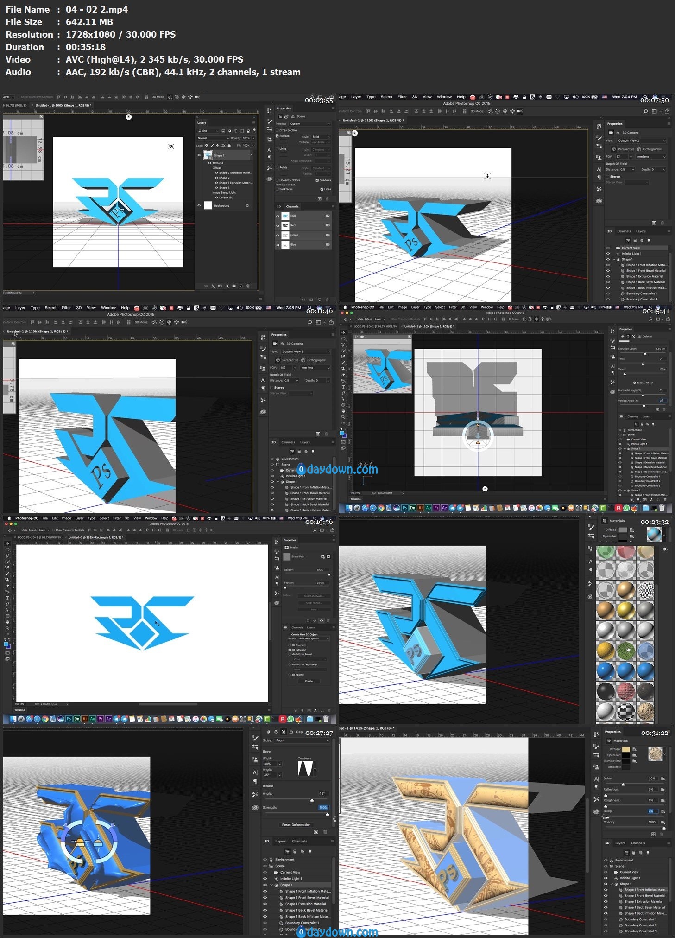The width and height of the screenshot is (675, 938).
Task: Toggle the Surface checkbox in the 00:03:55 frame
Action: pos(277,136)
